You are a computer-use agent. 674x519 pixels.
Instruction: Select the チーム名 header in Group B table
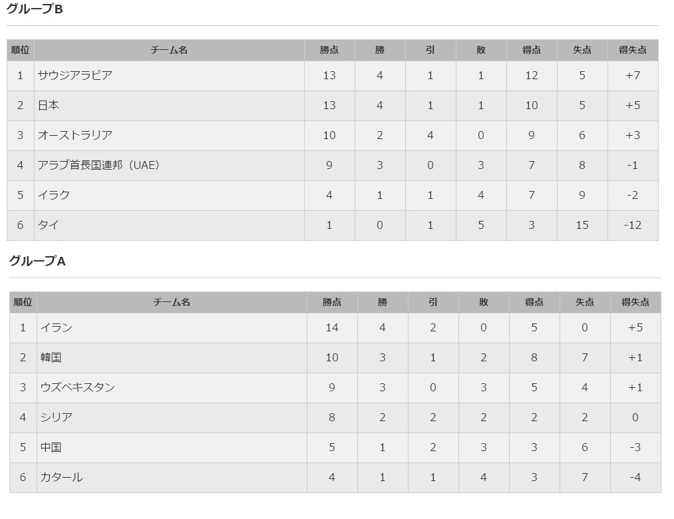click(x=169, y=50)
